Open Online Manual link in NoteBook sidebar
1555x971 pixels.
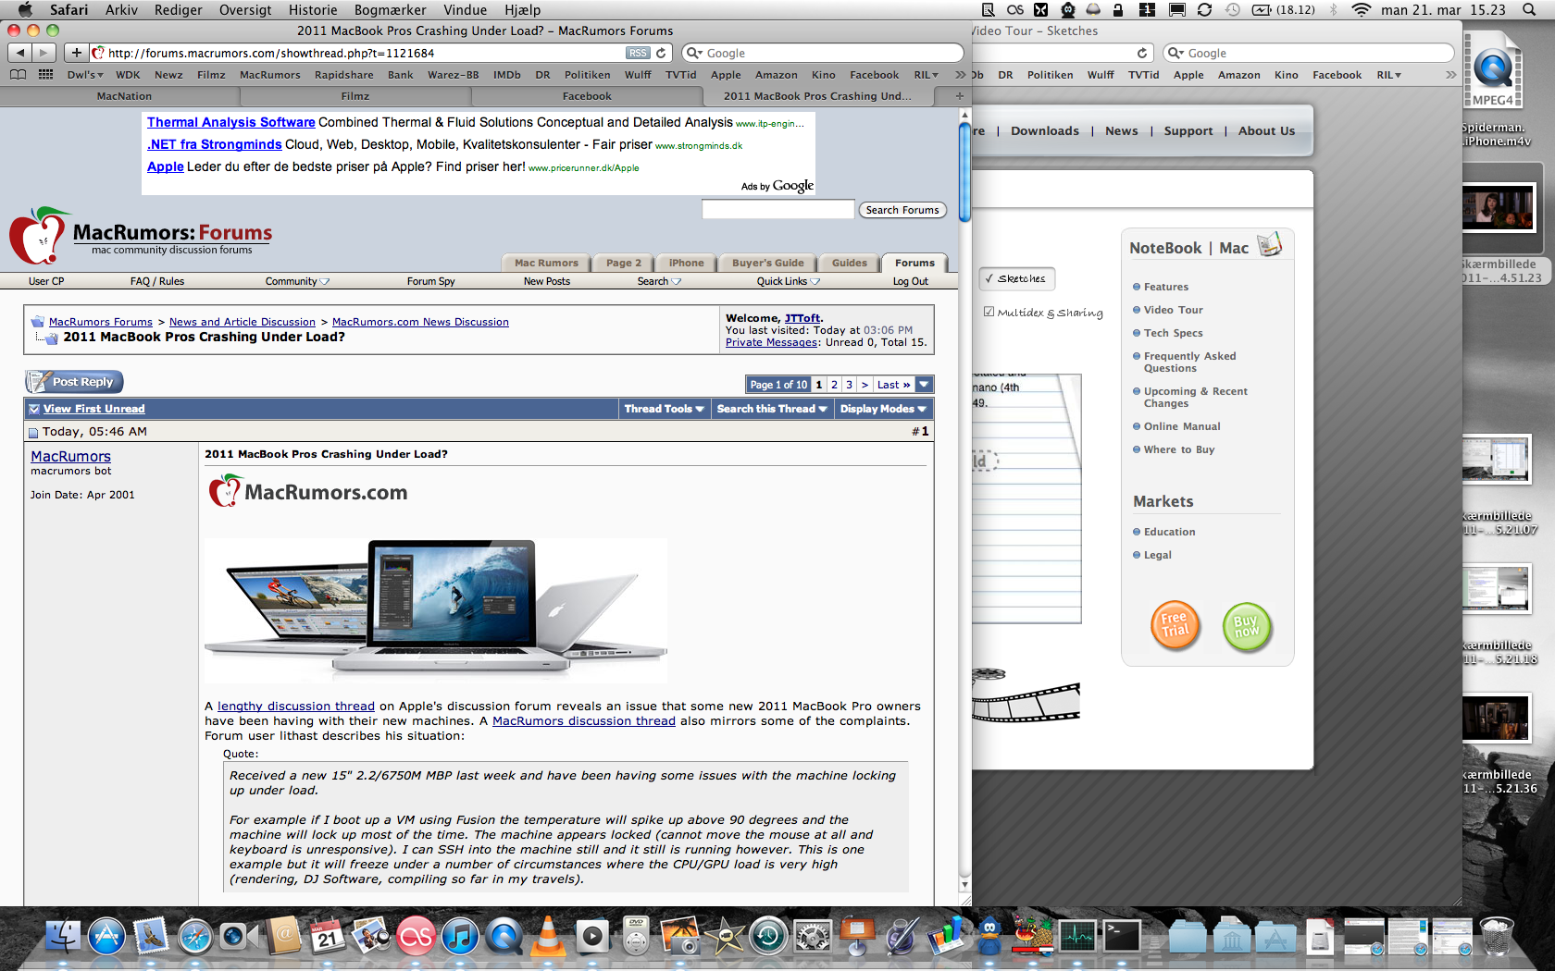(x=1181, y=426)
